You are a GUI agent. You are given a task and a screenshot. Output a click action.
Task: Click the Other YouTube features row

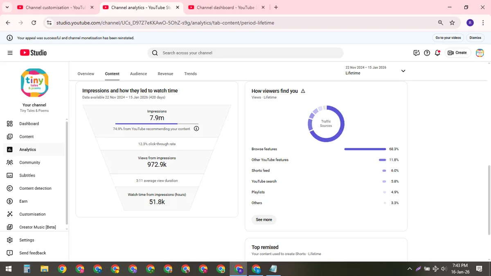click(325, 160)
